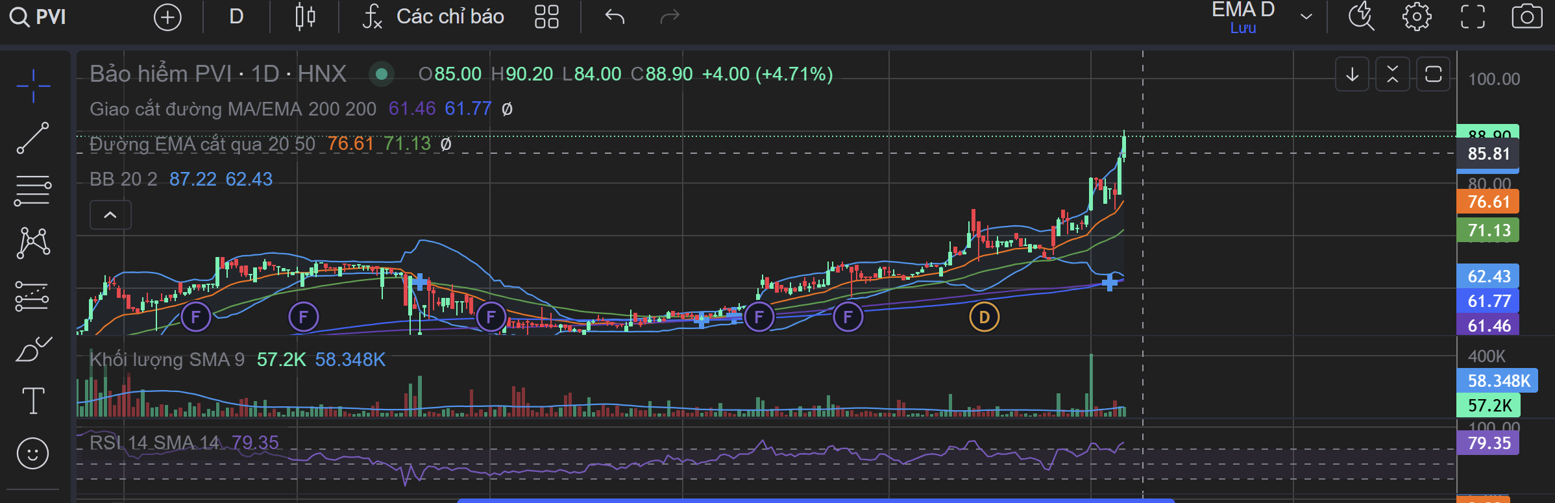Redo the last chart action
1555x503 pixels.
[670, 16]
